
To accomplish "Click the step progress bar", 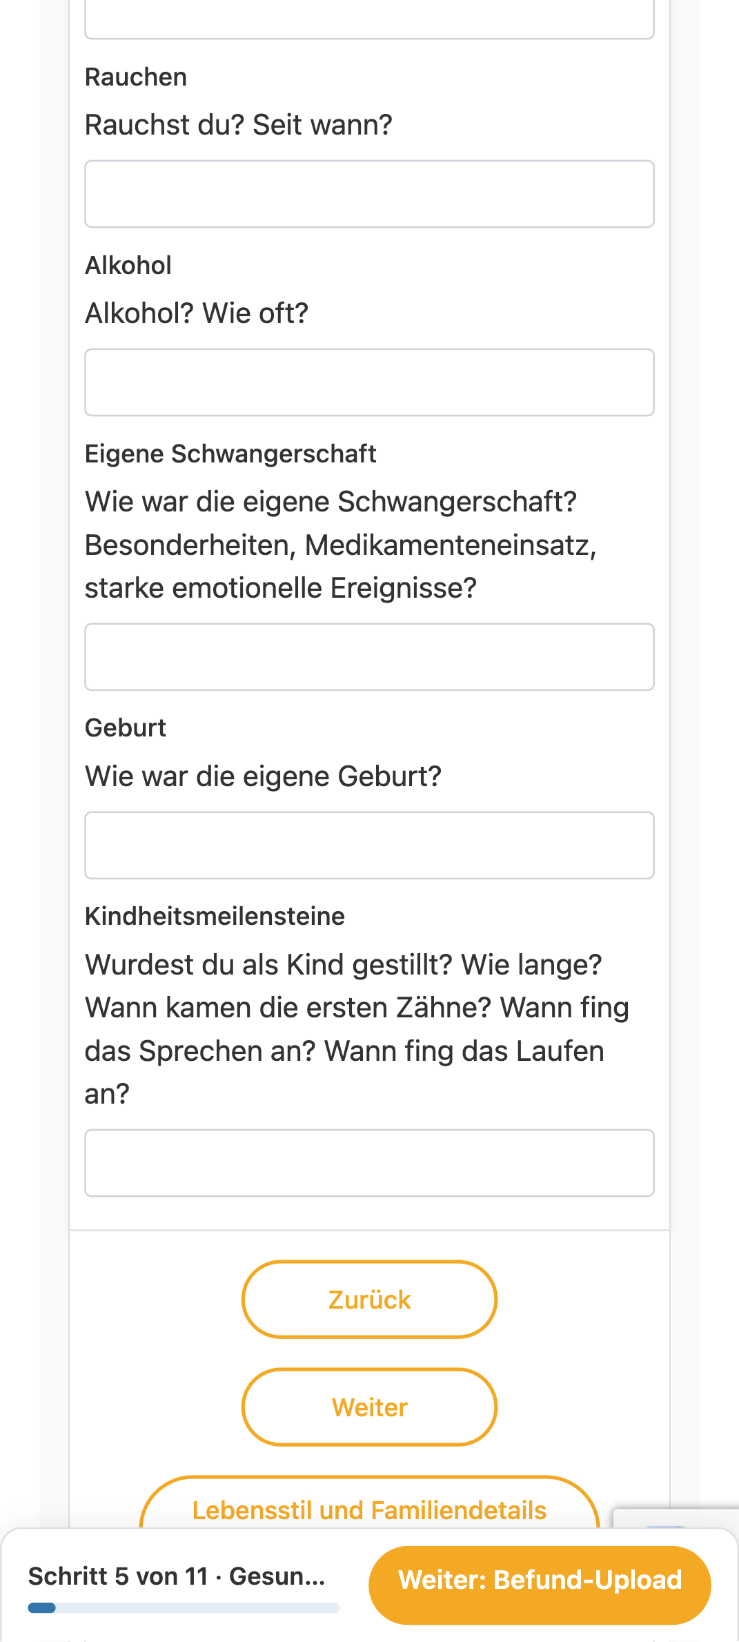I will tap(184, 1608).
